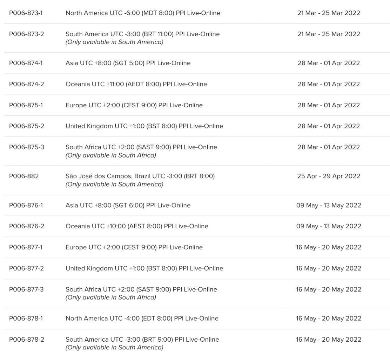Click course code P006-875-1

click(x=26, y=105)
